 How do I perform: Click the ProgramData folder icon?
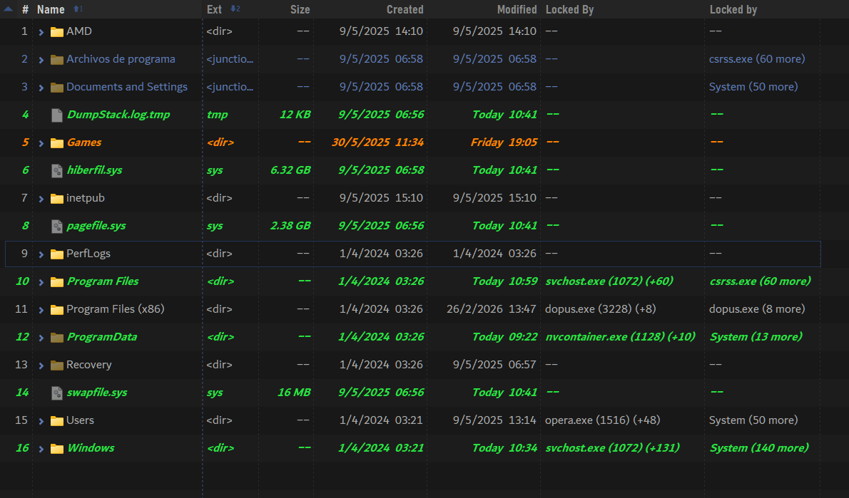pos(57,337)
